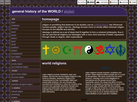The image size is (137, 102).
Task: Open the sonbon site tab
Action: pyautogui.click(x=82, y=2)
